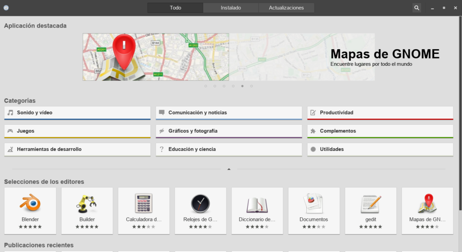Switch to the Todo tab
The image size is (462, 252).
tap(176, 8)
